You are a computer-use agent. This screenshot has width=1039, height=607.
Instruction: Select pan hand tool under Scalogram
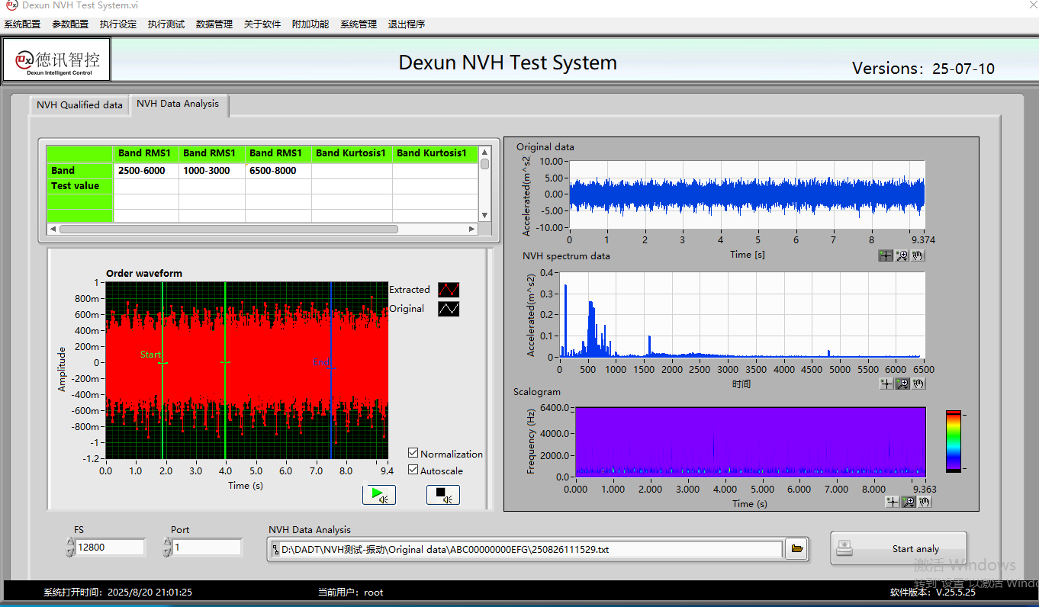click(x=925, y=502)
